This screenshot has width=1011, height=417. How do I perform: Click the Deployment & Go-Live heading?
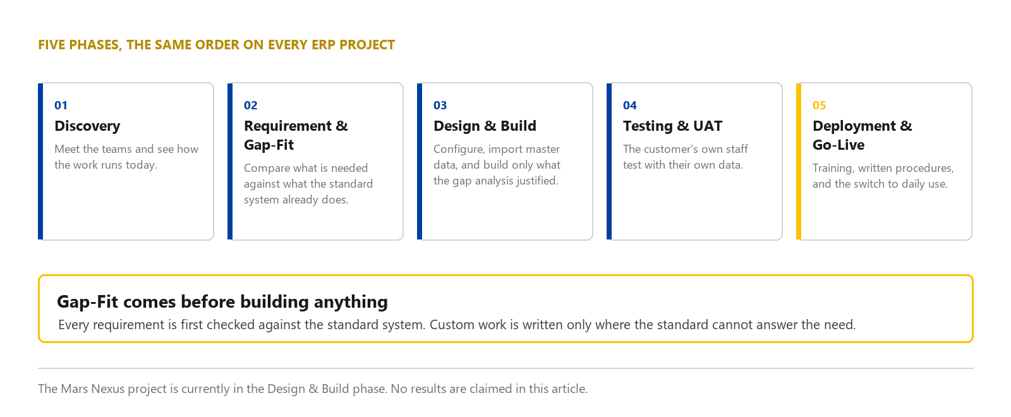click(863, 135)
